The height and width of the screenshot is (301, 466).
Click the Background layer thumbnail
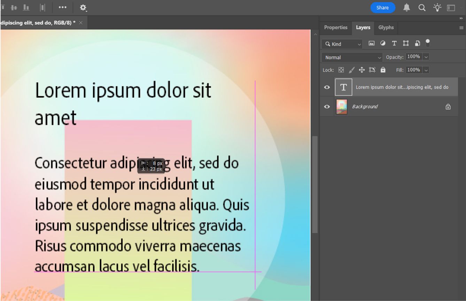pyautogui.click(x=341, y=107)
